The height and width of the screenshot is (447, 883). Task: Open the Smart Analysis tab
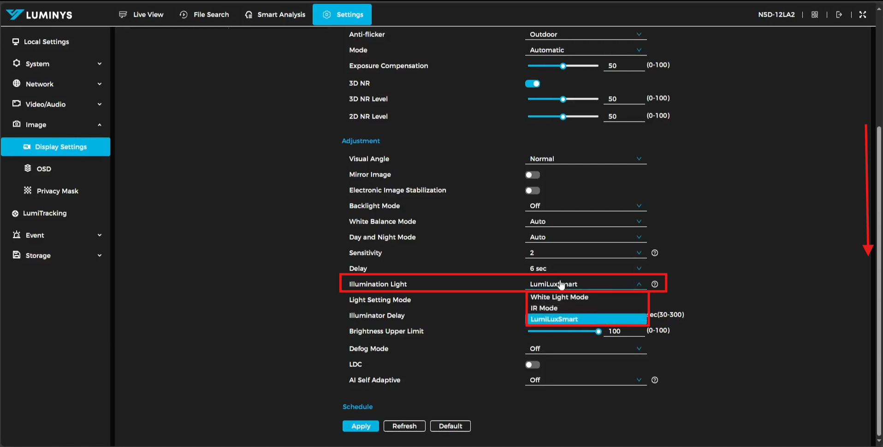point(275,15)
